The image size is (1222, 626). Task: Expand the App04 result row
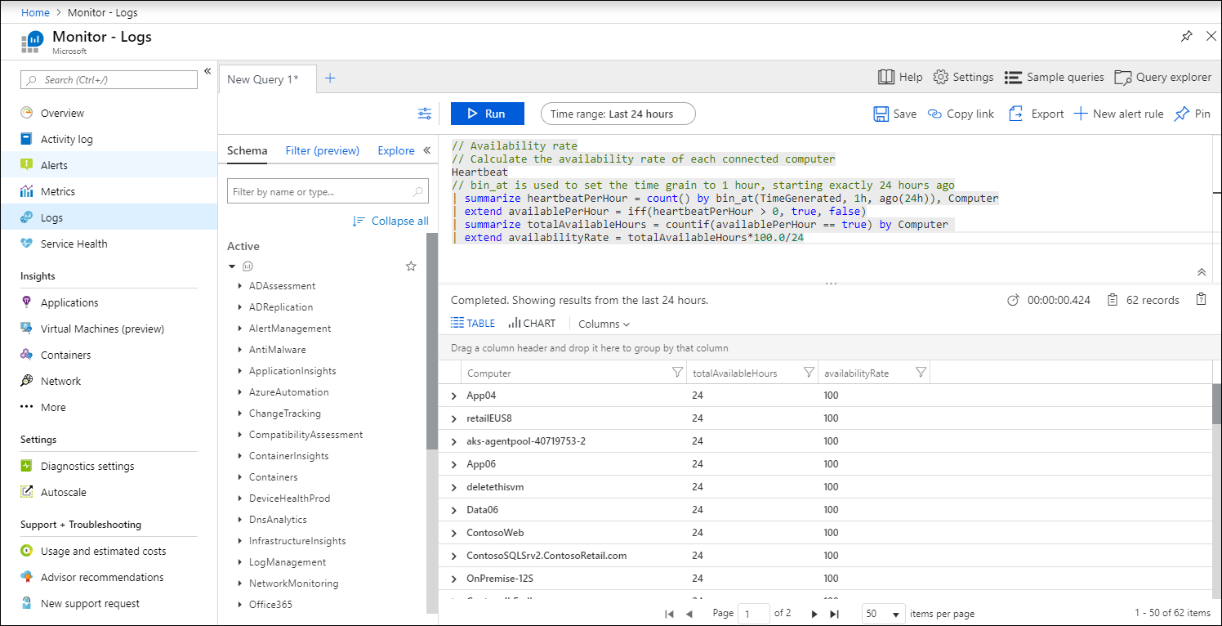tap(455, 396)
